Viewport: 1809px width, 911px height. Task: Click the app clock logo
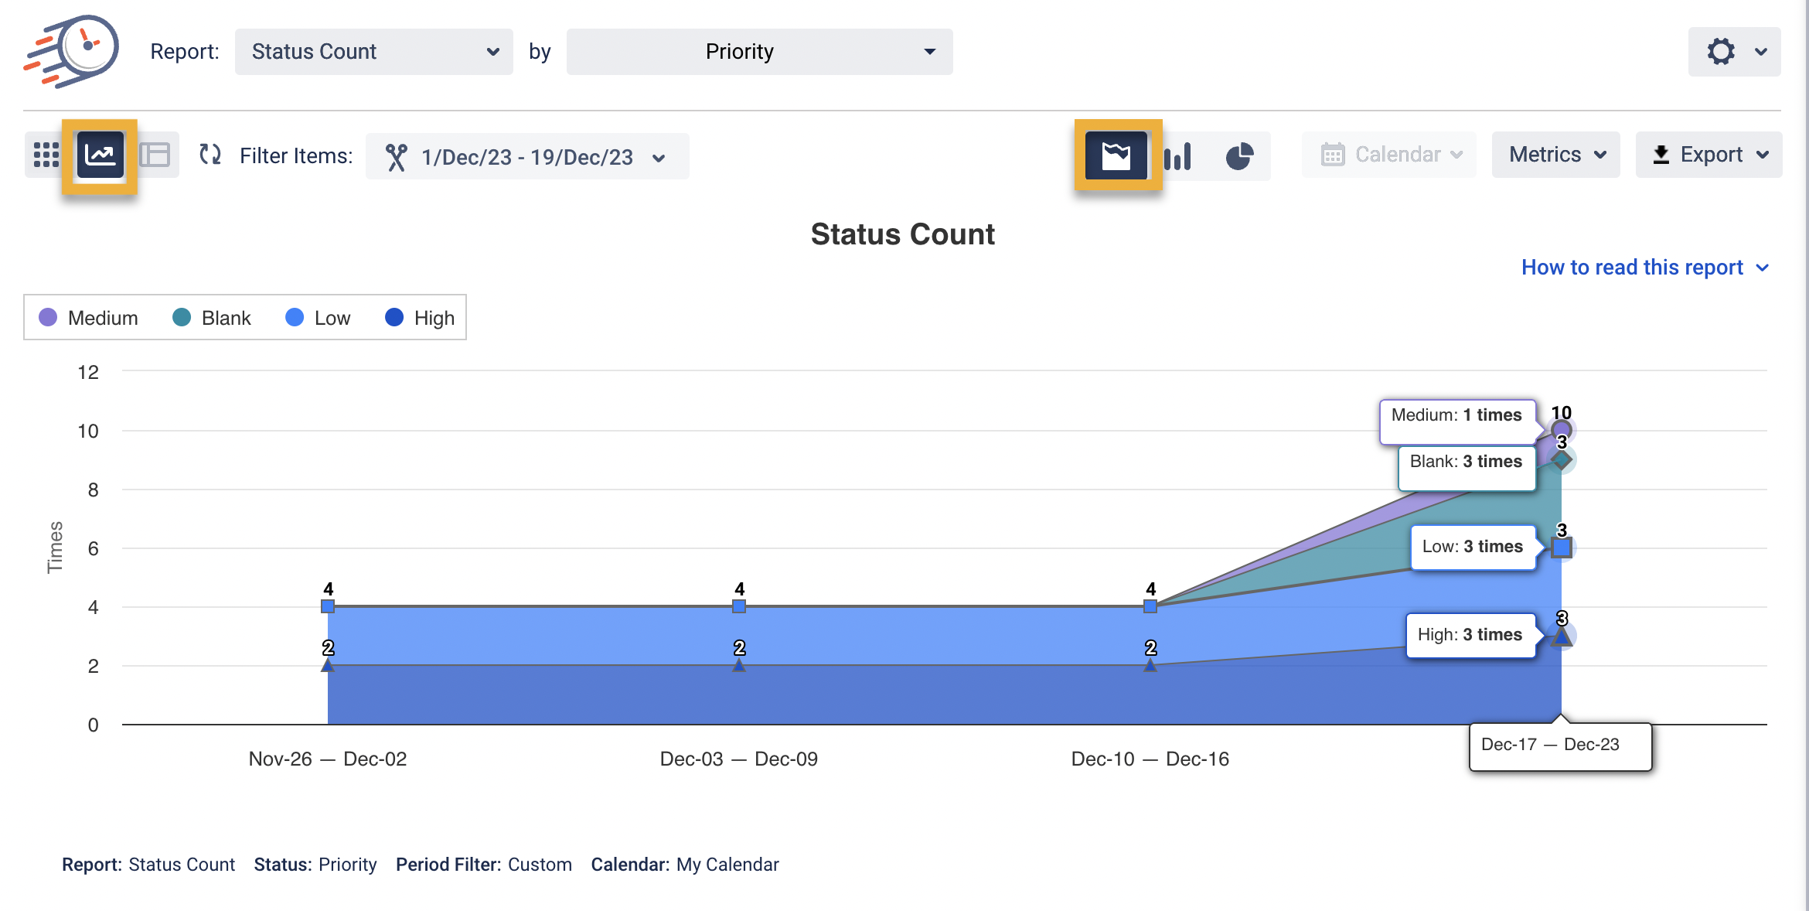pos(72,51)
